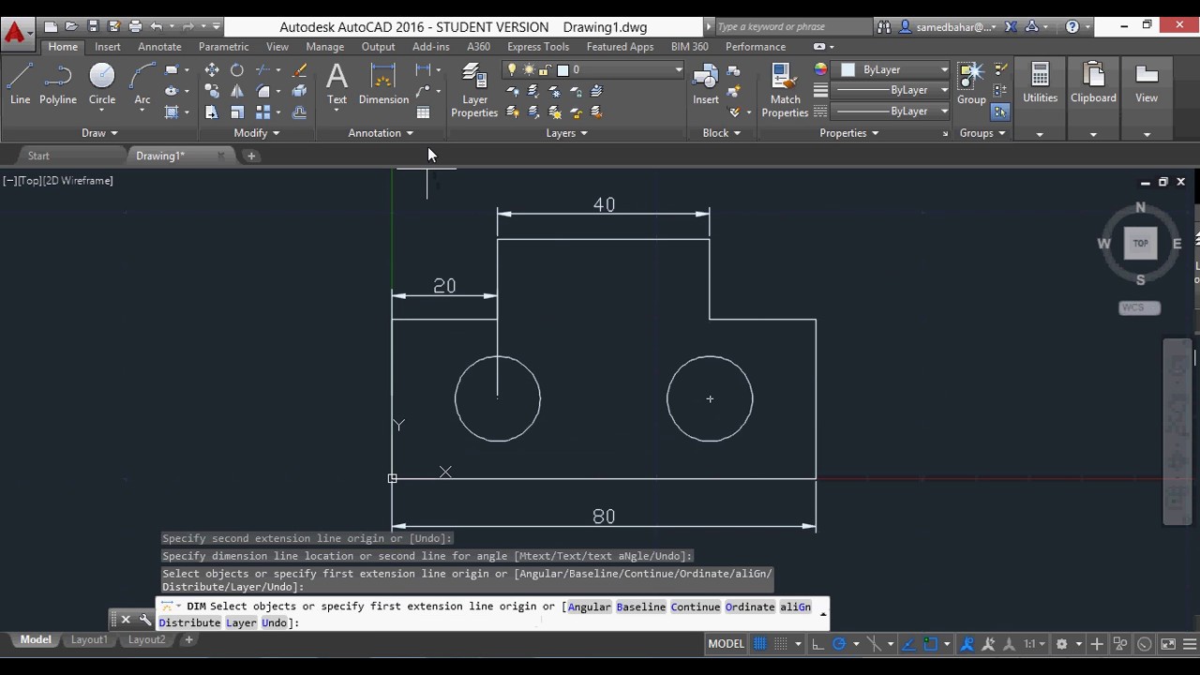Expand the Draw panel
This screenshot has width=1200, height=675.
coord(99,133)
